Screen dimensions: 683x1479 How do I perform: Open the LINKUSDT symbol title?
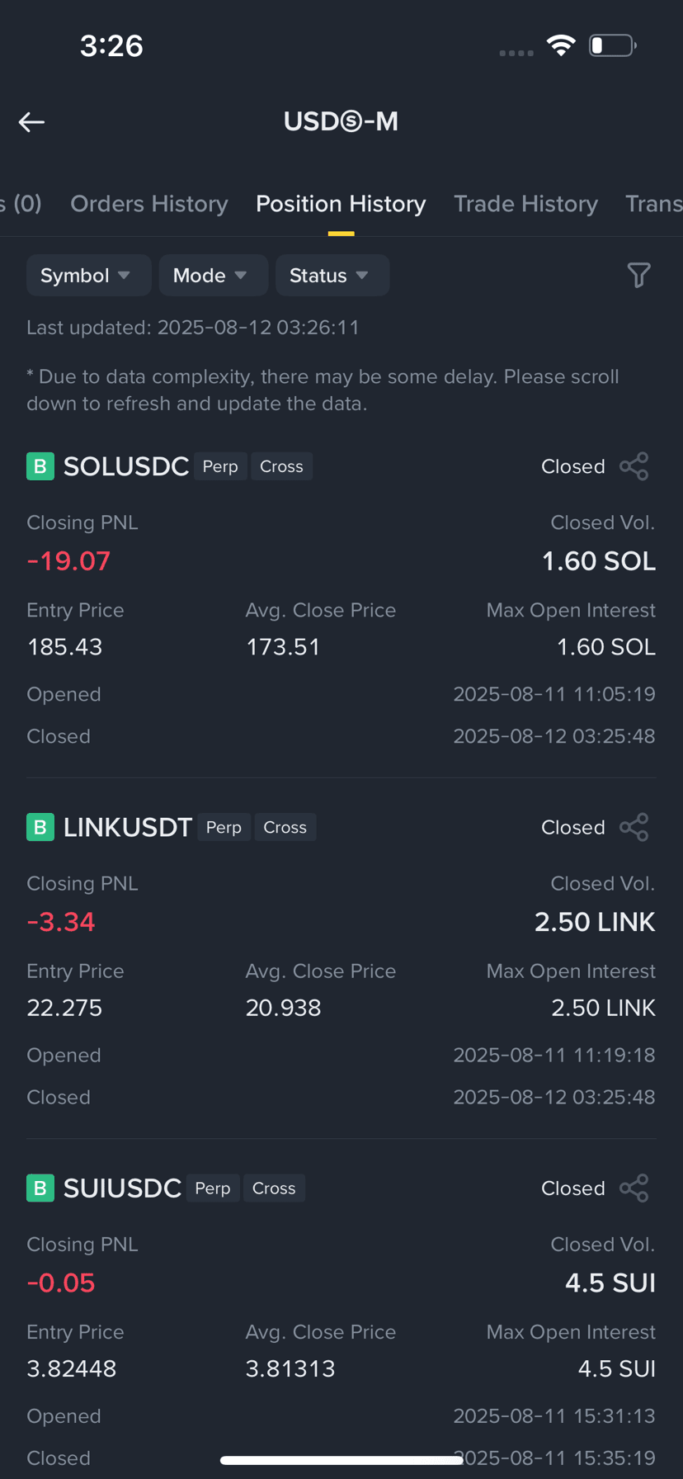(128, 827)
